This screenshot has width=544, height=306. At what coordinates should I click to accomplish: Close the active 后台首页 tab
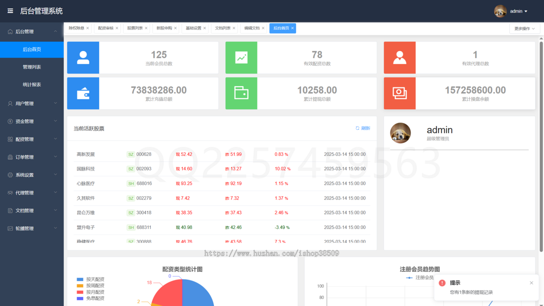292,28
